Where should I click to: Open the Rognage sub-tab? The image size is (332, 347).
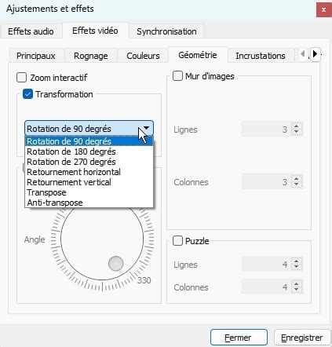click(x=91, y=56)
